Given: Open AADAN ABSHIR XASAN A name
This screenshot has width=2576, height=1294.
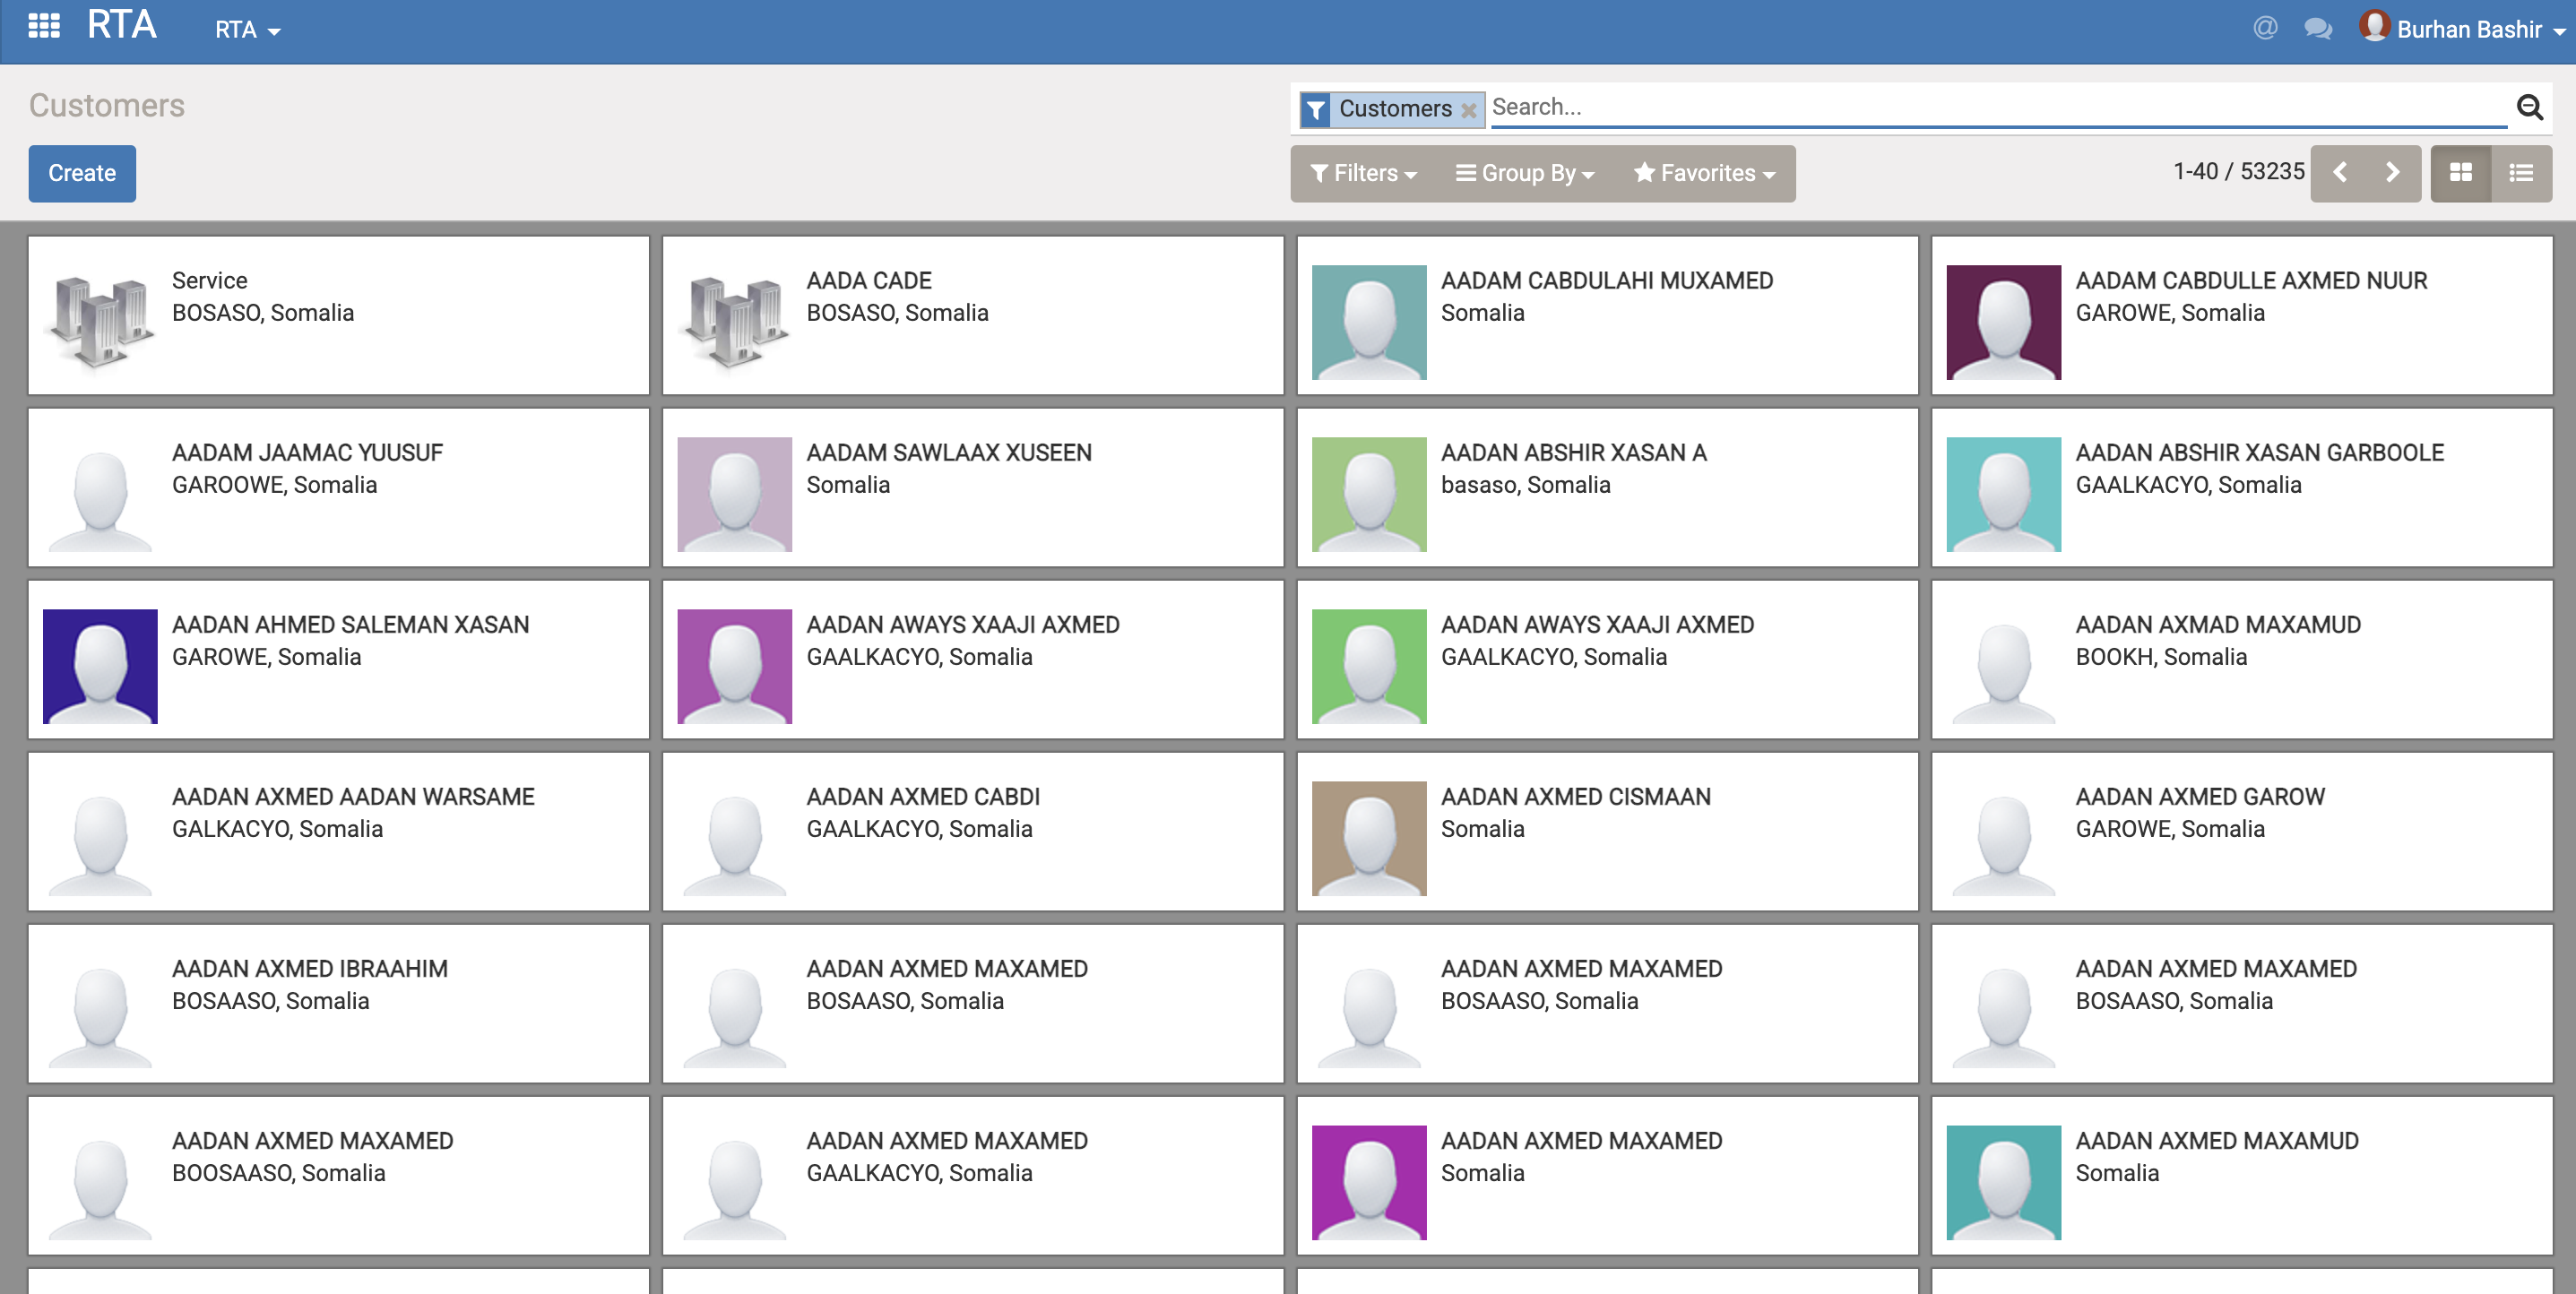Looking at the screenshot, I should [1574, 452].
